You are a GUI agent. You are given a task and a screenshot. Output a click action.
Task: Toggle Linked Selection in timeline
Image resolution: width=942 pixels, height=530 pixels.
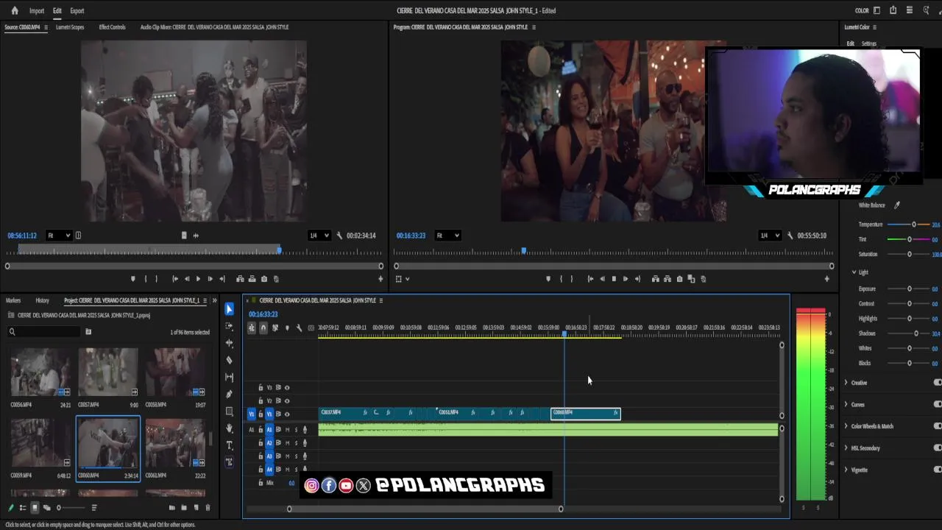[275, 328]
